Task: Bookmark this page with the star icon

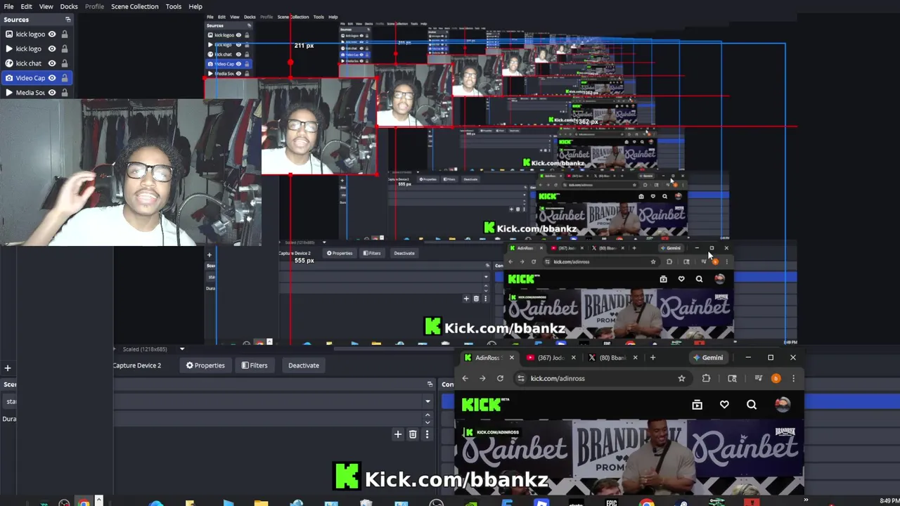Action: tap(681, 378)
